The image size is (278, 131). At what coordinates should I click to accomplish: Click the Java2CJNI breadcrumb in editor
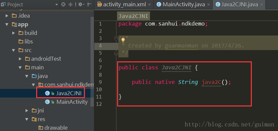click(x=134, y=16)
